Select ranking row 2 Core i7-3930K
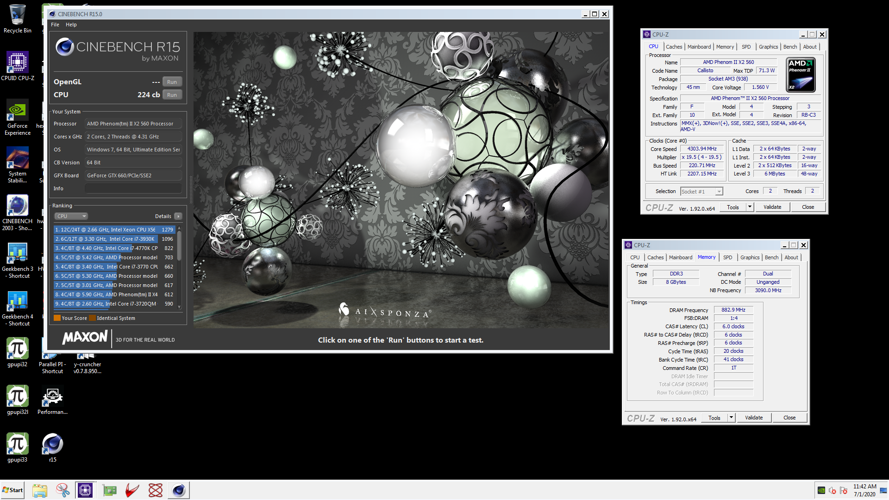889x500 pixels. click(114, 239)
